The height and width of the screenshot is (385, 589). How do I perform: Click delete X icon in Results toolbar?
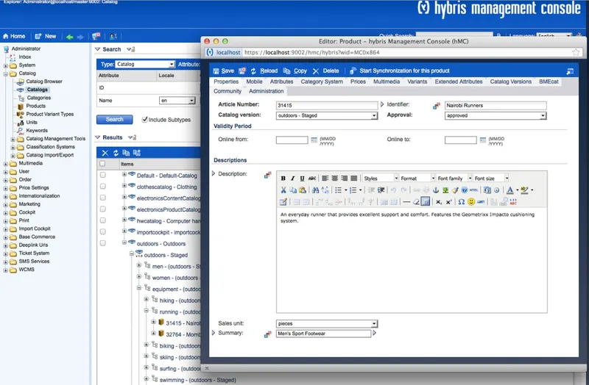105,153
